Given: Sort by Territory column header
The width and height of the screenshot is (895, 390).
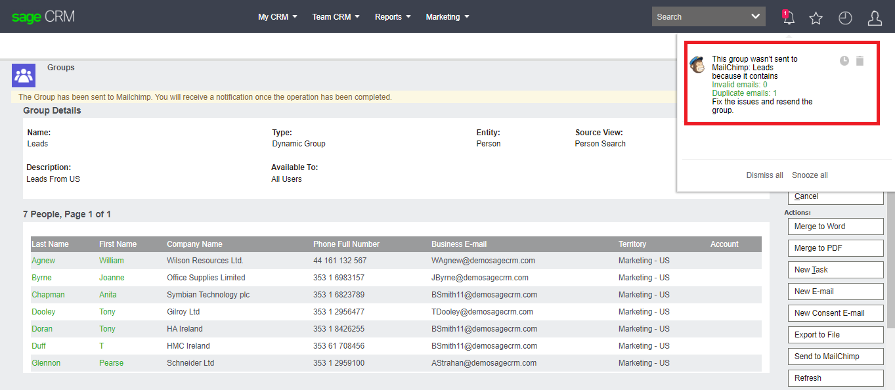Looking at the screenshot, I should [632, 244].
